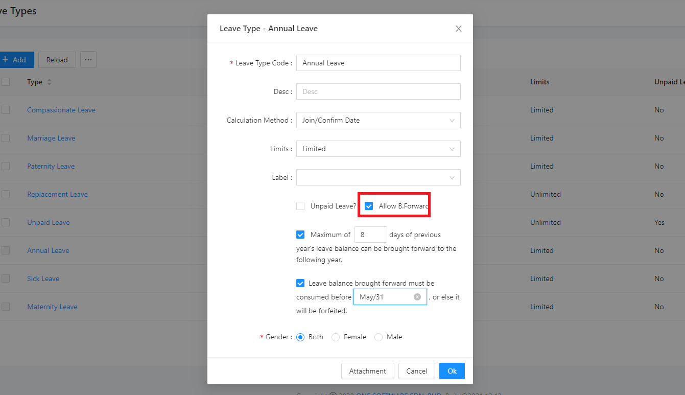685x395 pixels.
Task: Uncheck leave balance must be consumed checkbox
Action: (x=300, y=283)
